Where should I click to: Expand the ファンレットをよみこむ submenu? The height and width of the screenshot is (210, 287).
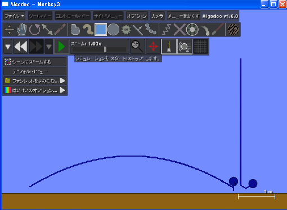(x=35, y=81)
